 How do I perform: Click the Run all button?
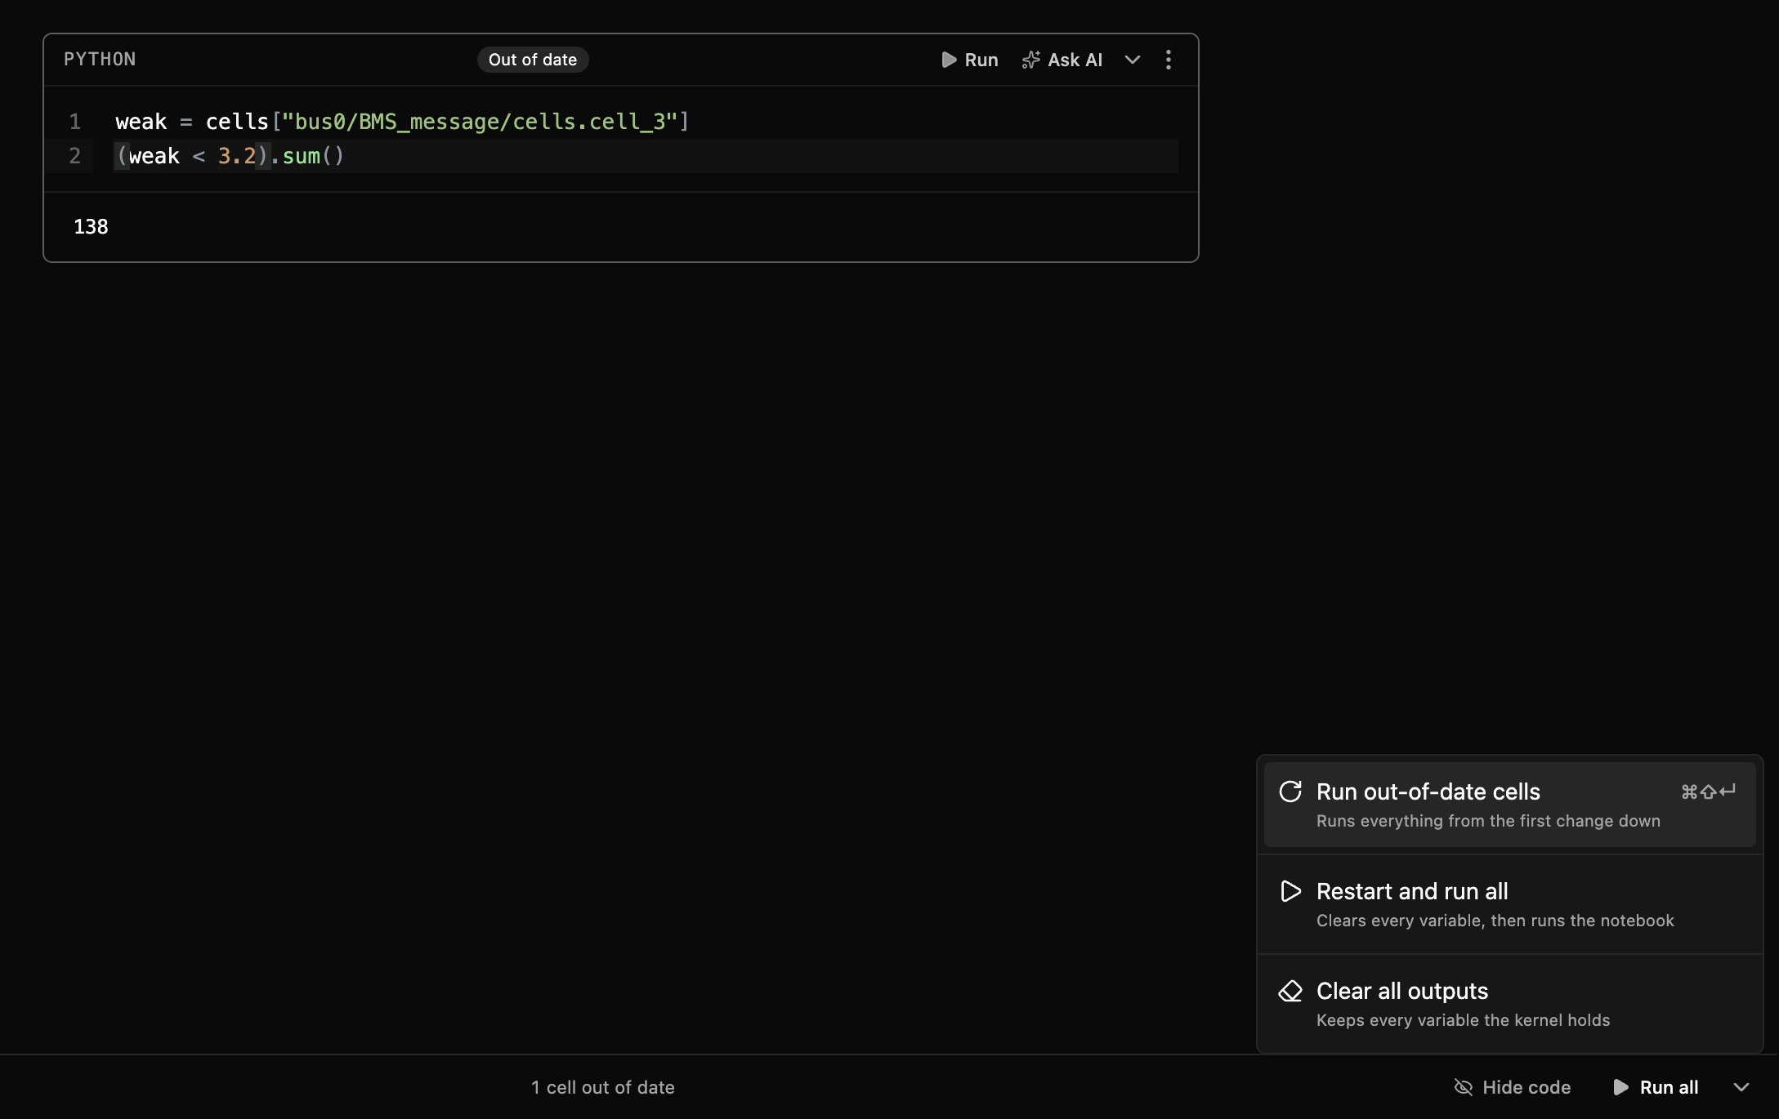pyautogui.click(x=1656, y=1087)
